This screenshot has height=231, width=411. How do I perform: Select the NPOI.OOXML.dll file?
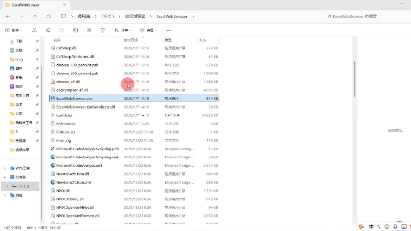pos(70,199)
